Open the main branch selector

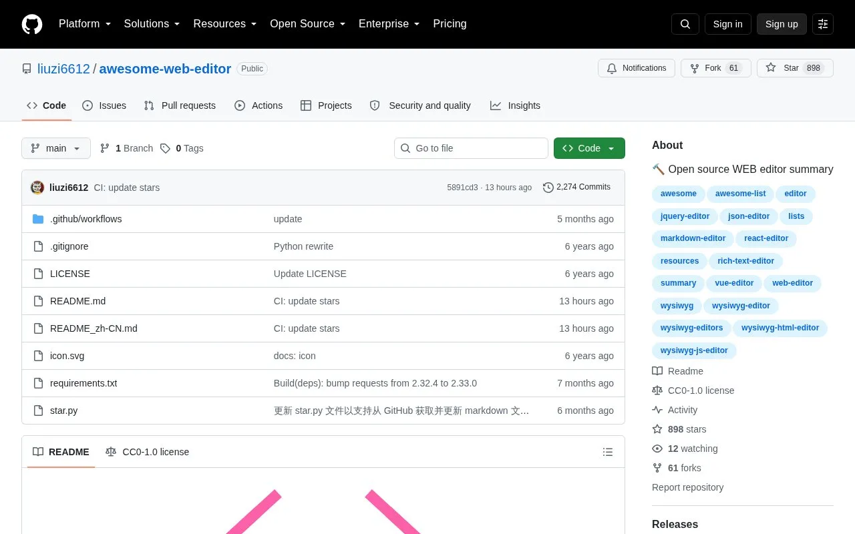coord(56,148)
